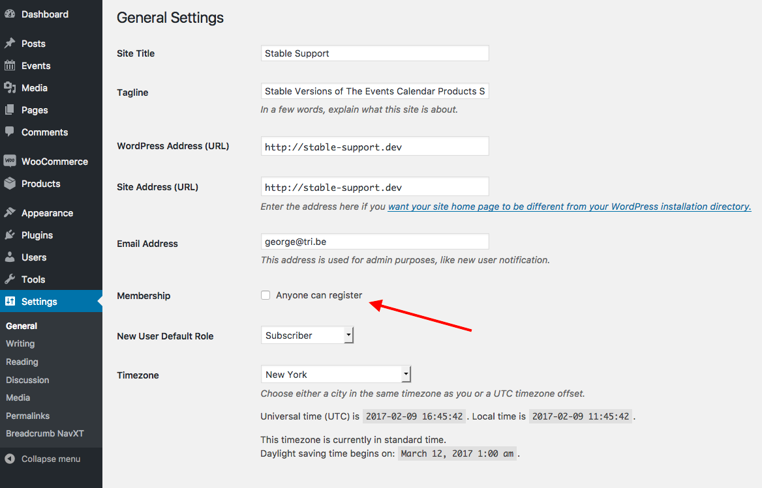
Task: Expand the Timezone New York dropdown
Action: coord(335,375)
